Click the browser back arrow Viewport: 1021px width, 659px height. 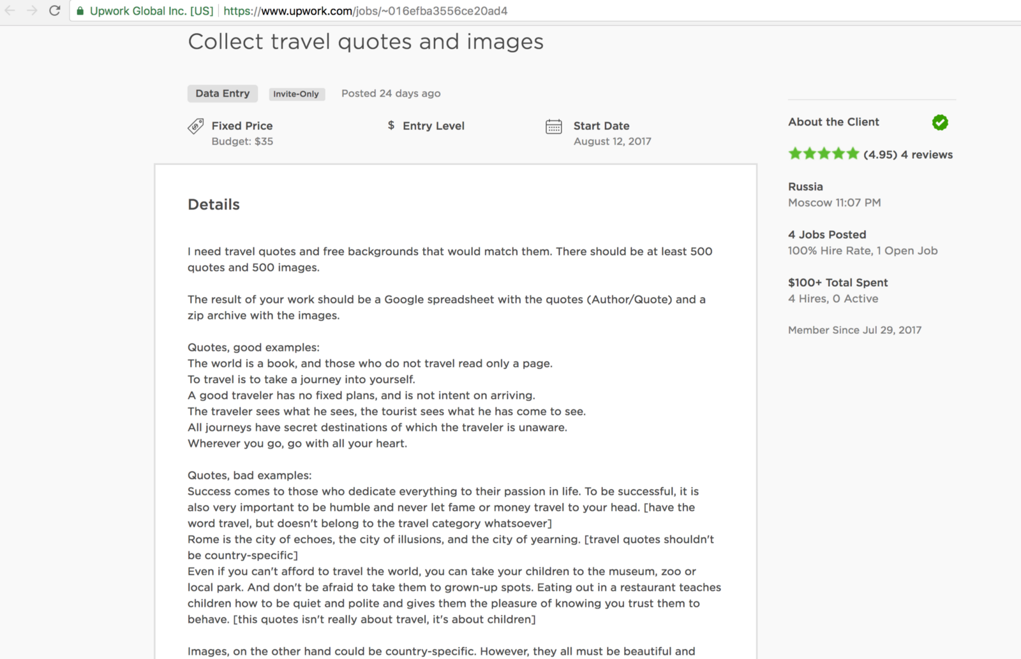(x=10, y=11)
